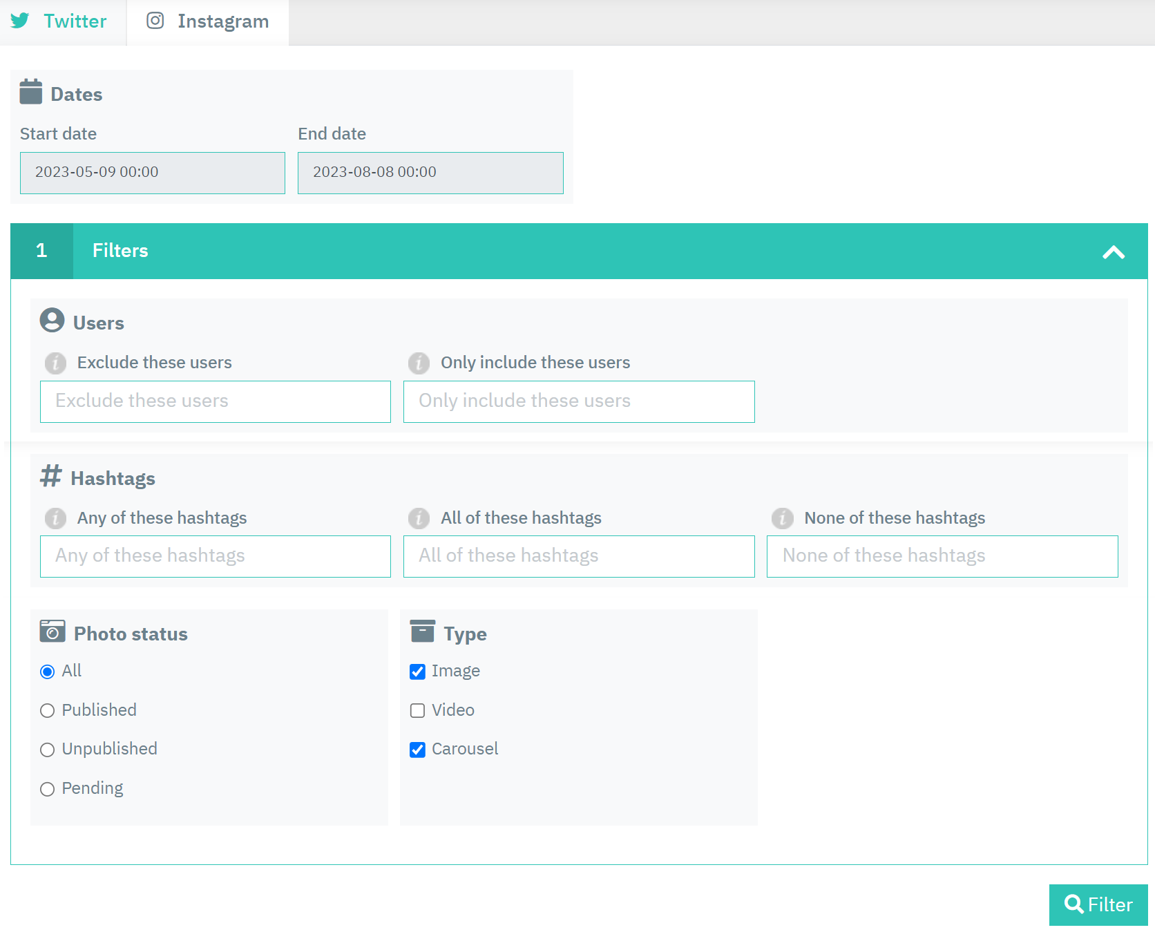
Task: Toggle the Carousel checkbox
Action: point(417,750)
